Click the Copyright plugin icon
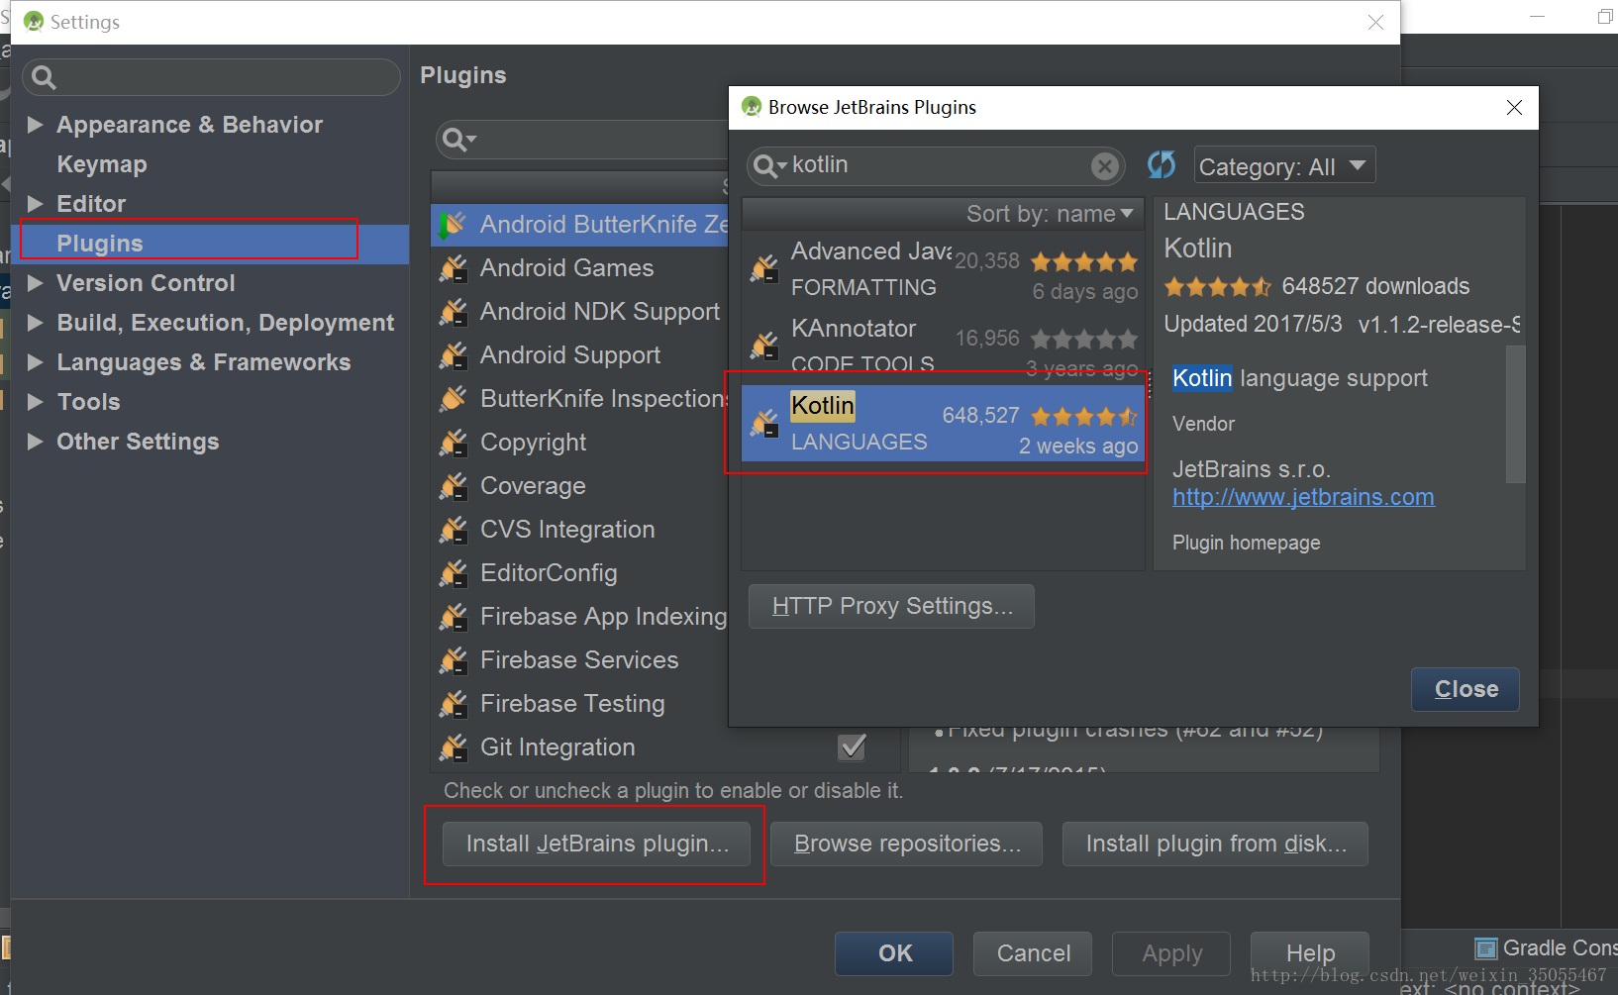 pyautogui.click(x=453, y=443)
